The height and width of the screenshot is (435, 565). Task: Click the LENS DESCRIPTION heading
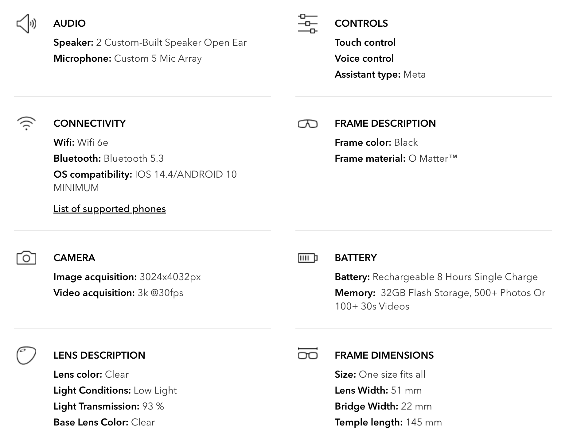coord(99,356)
